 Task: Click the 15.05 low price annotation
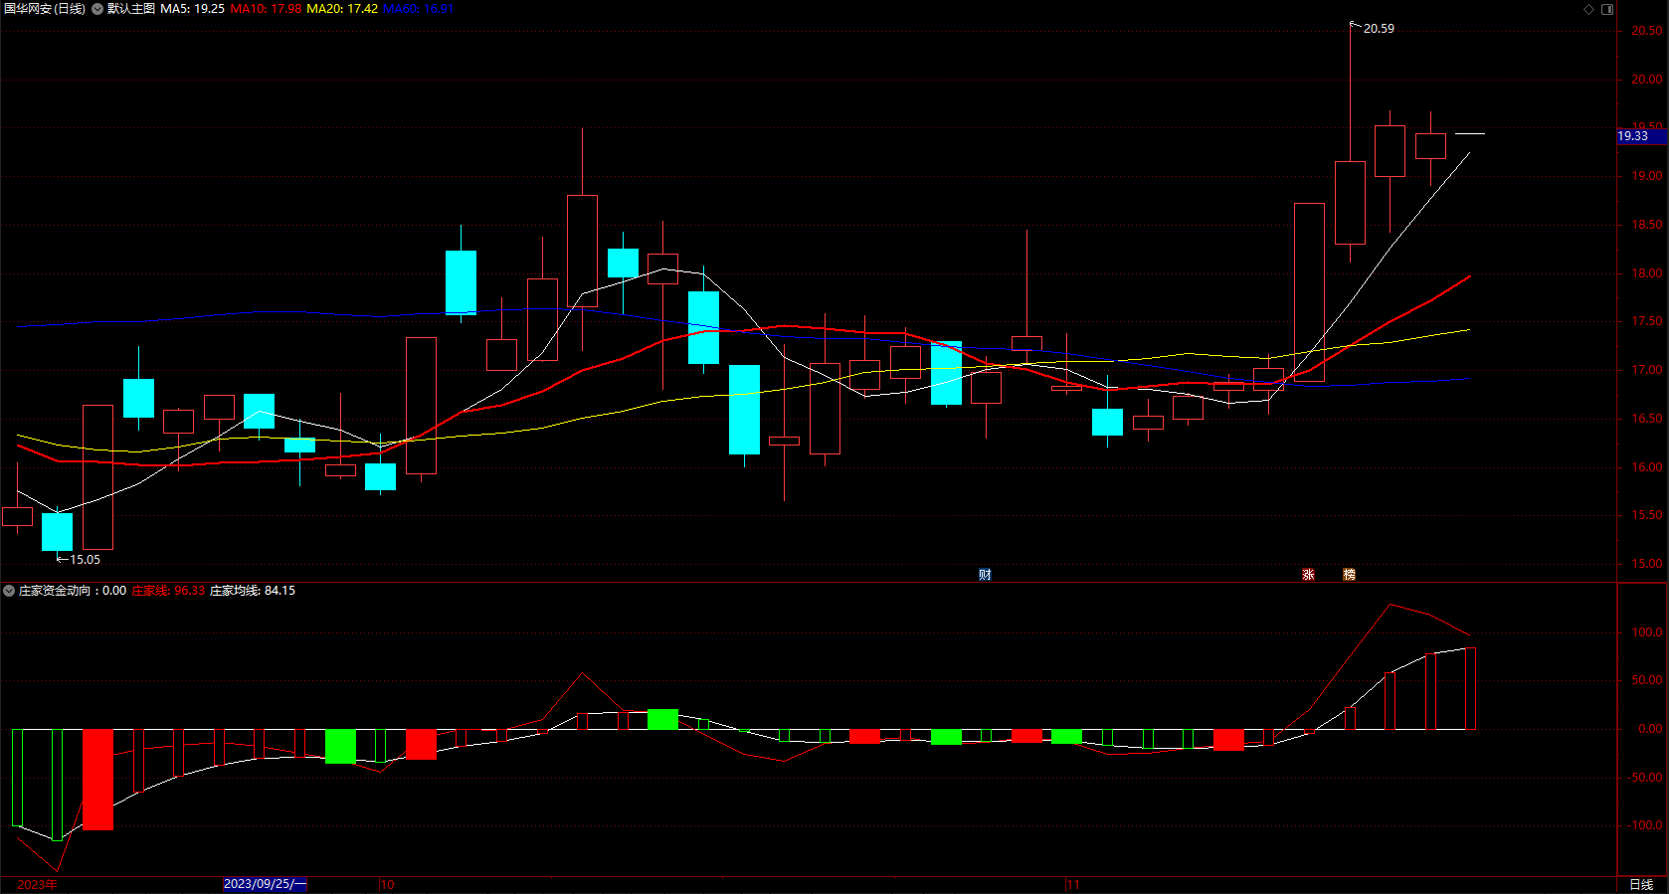click(85, 560)
